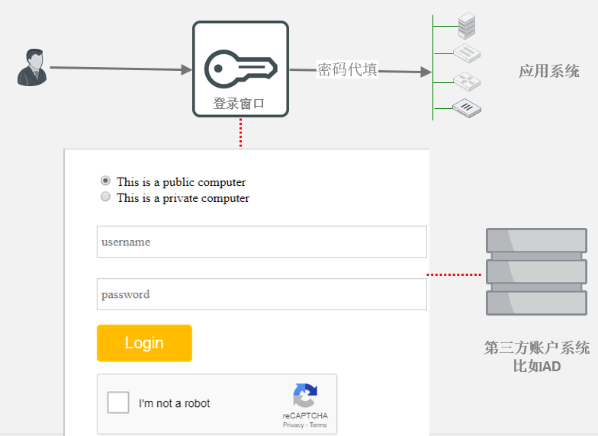
Task: Click the 登录窗口 label under key
Action: [x=239, y=104]
